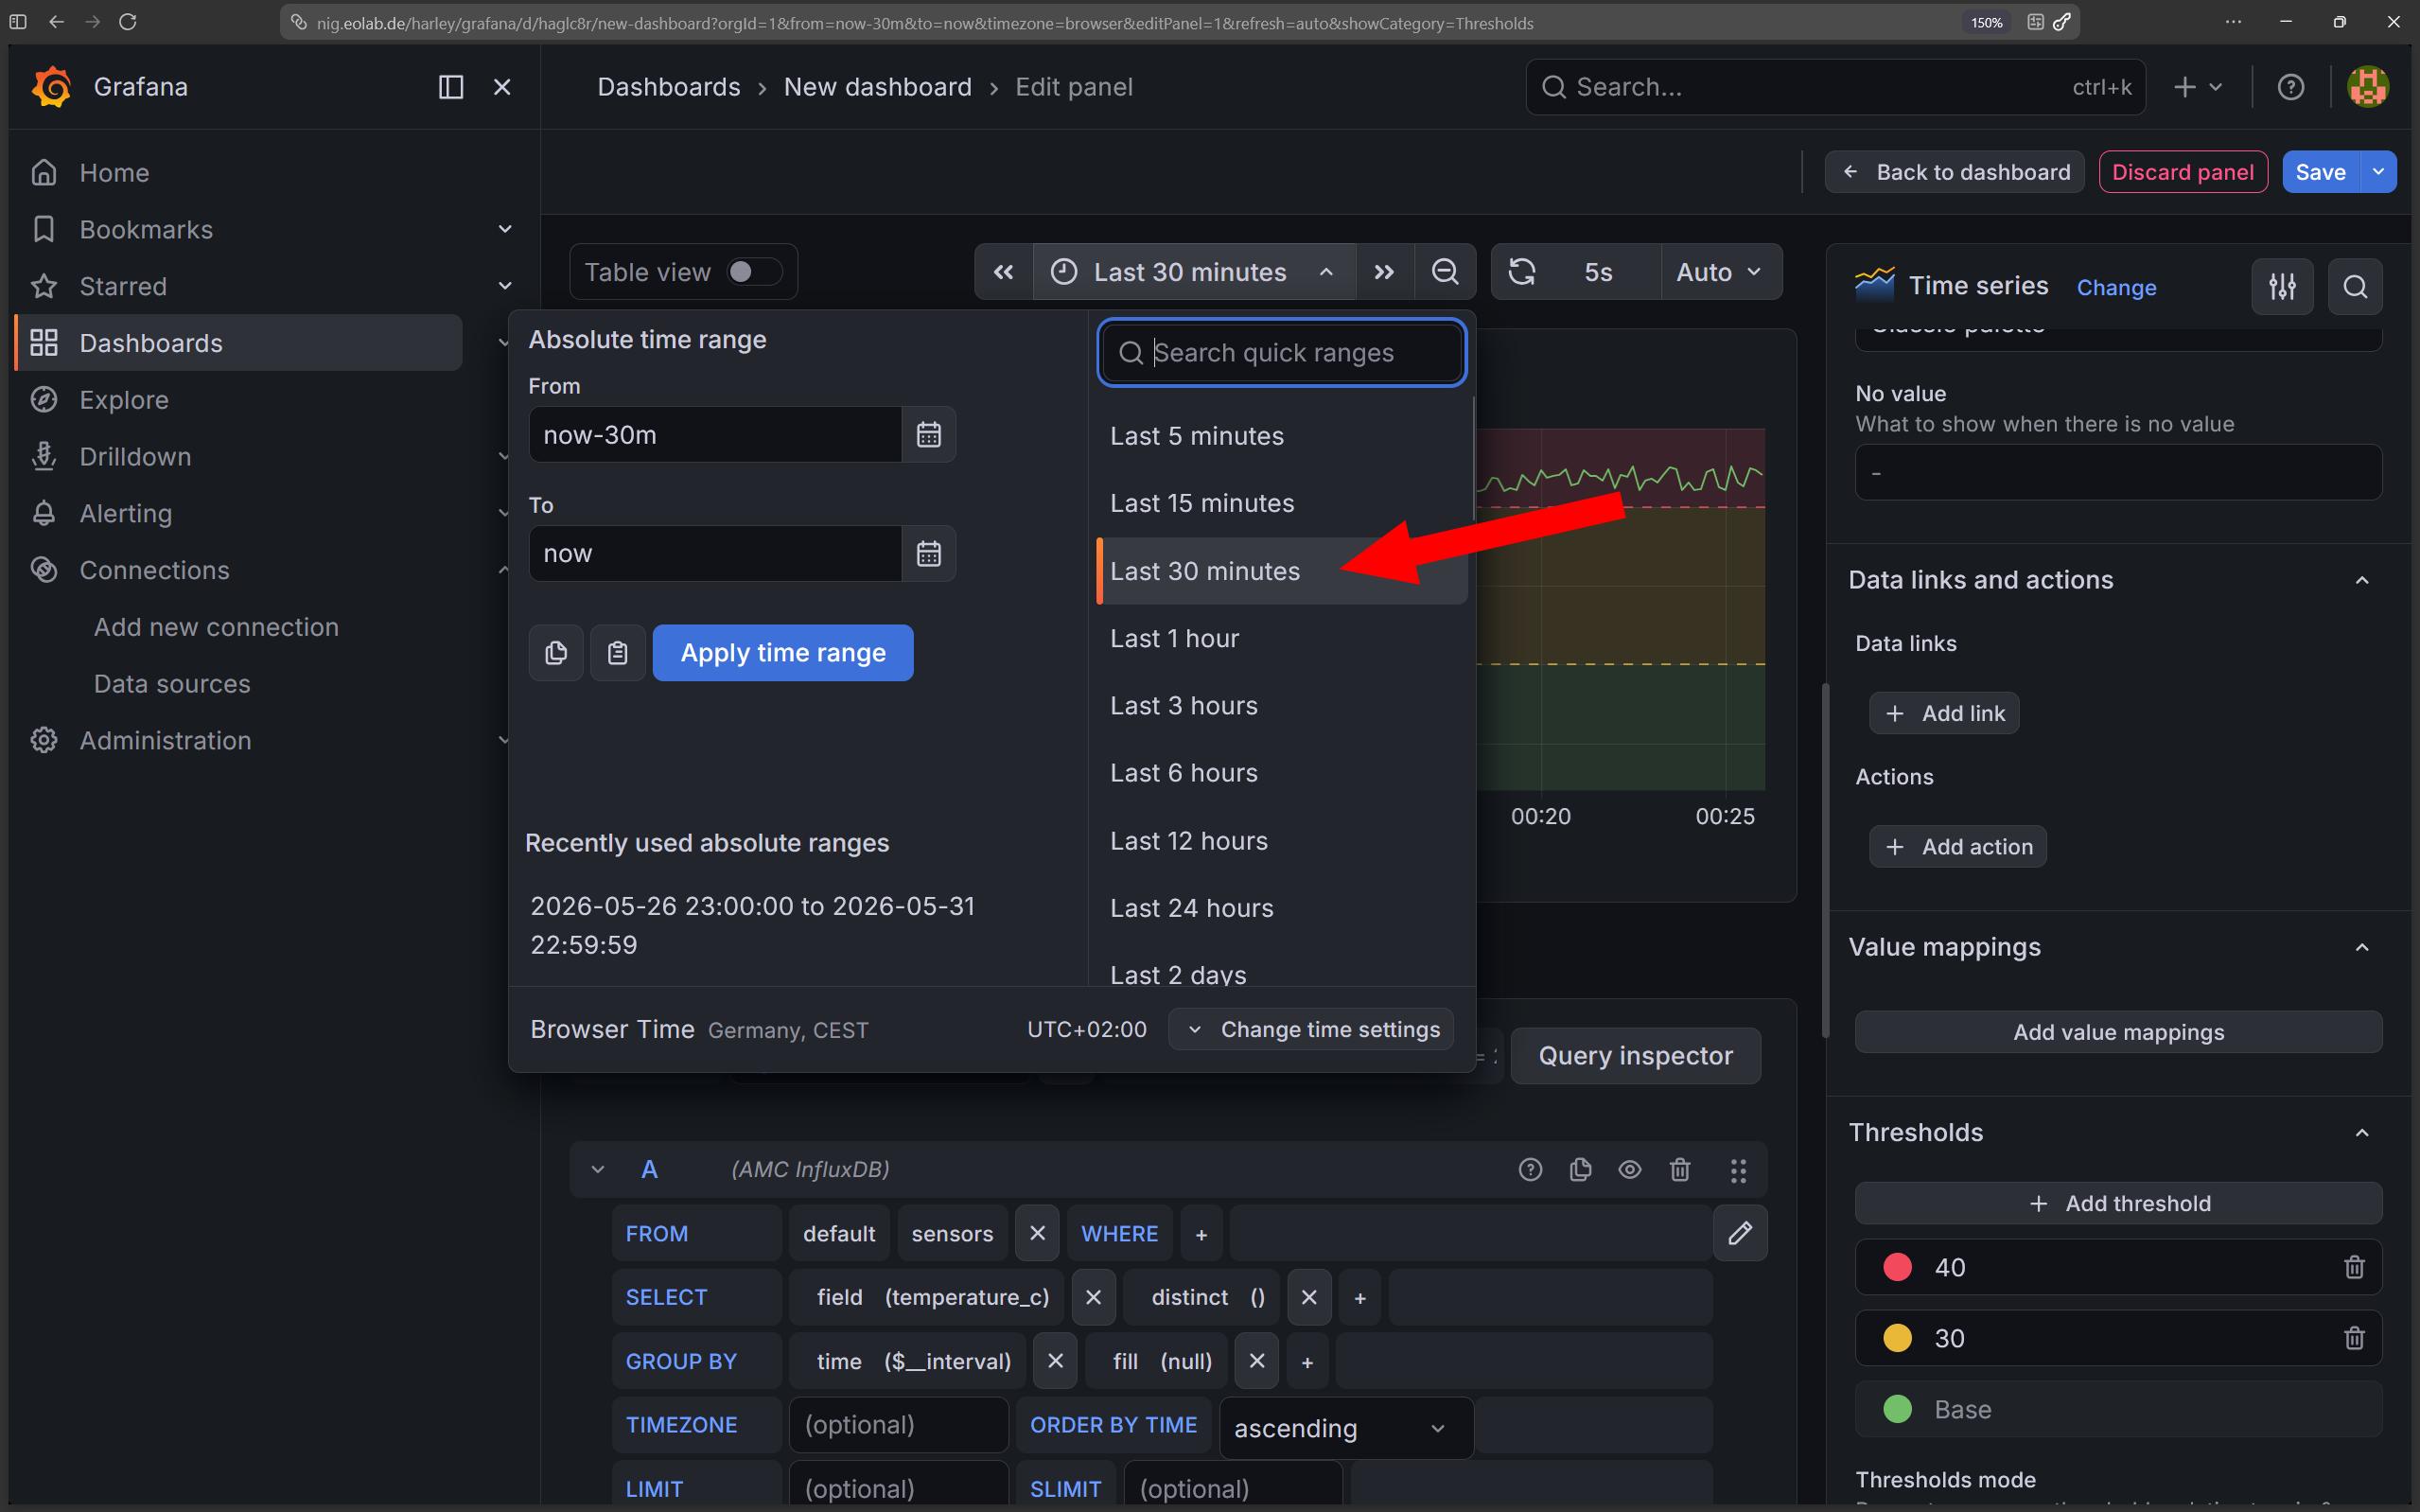Select Last 6 hours quick range
The width and height of the screenshot is (2420, 1512).
pos(1282,773)
